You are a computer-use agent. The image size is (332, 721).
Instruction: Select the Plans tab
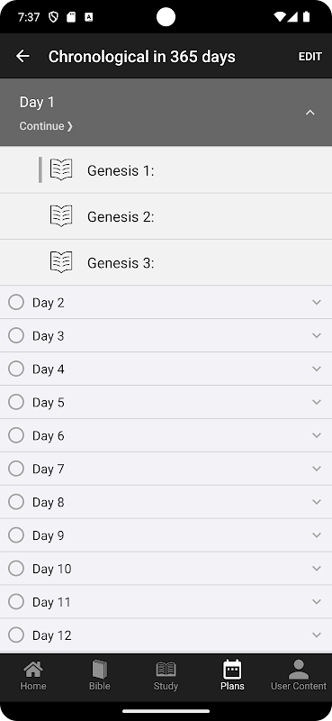coord(232,675)
